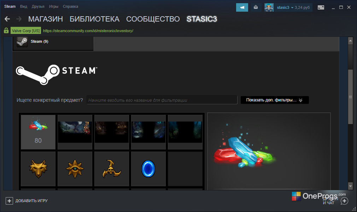Select the golden skull shuriken badge item
Screen dimensions: 357x212
tap(112, 169)
